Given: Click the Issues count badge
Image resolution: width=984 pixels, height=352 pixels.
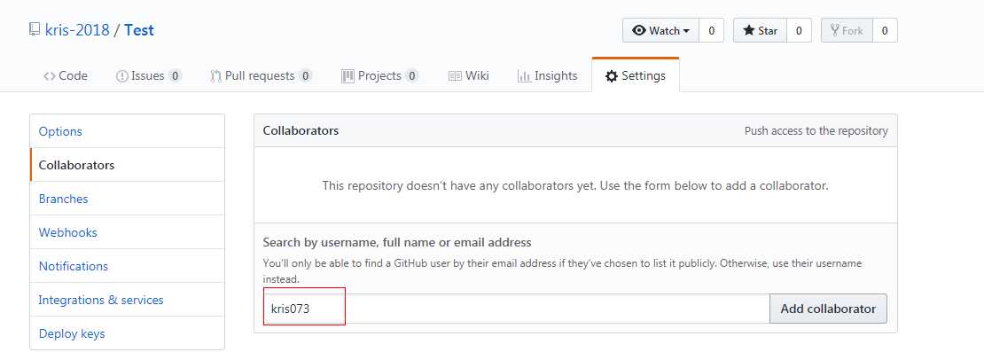Looking at the screenshot, I should click(x=176, y=76).
